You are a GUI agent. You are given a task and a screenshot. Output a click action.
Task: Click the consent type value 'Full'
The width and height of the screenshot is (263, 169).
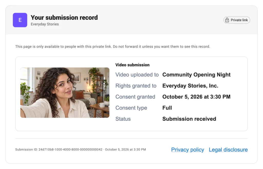click(x=167, y=108)
